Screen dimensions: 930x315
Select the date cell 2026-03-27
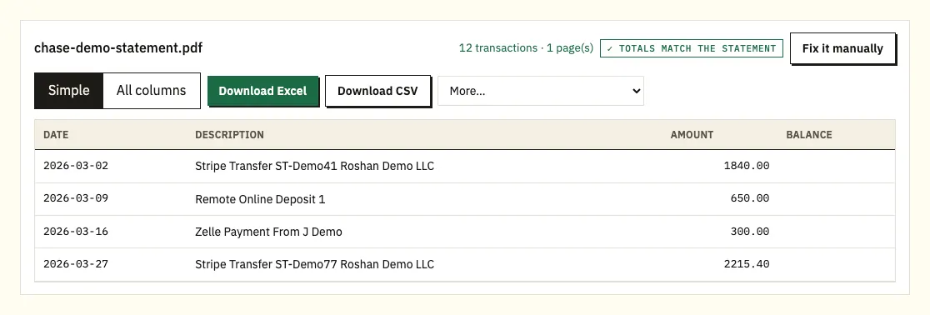coord(76,264)
